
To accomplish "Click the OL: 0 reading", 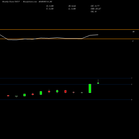I will [94, 12].
